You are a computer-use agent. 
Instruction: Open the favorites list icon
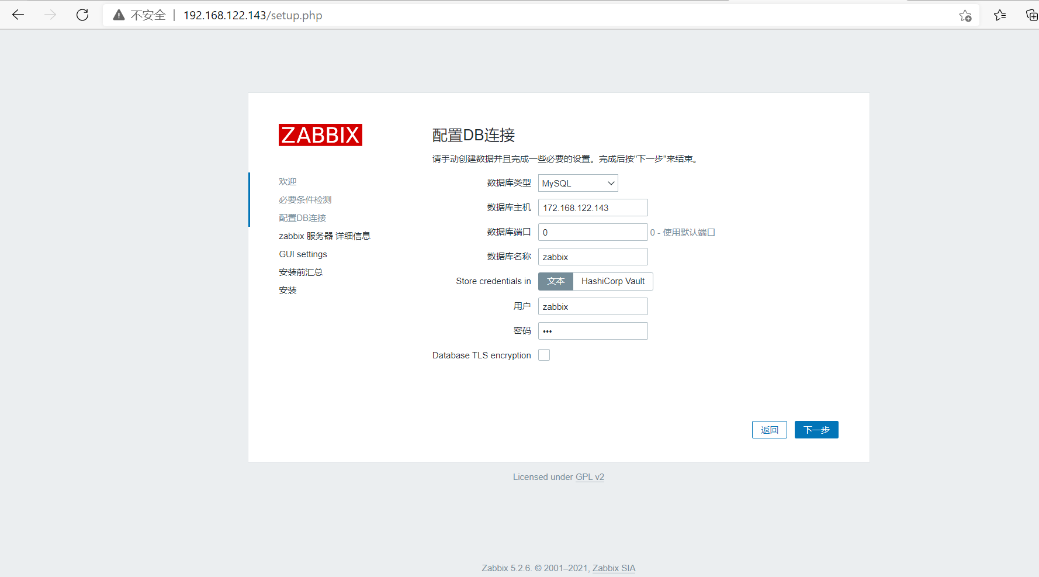[x=1000, y=16]
